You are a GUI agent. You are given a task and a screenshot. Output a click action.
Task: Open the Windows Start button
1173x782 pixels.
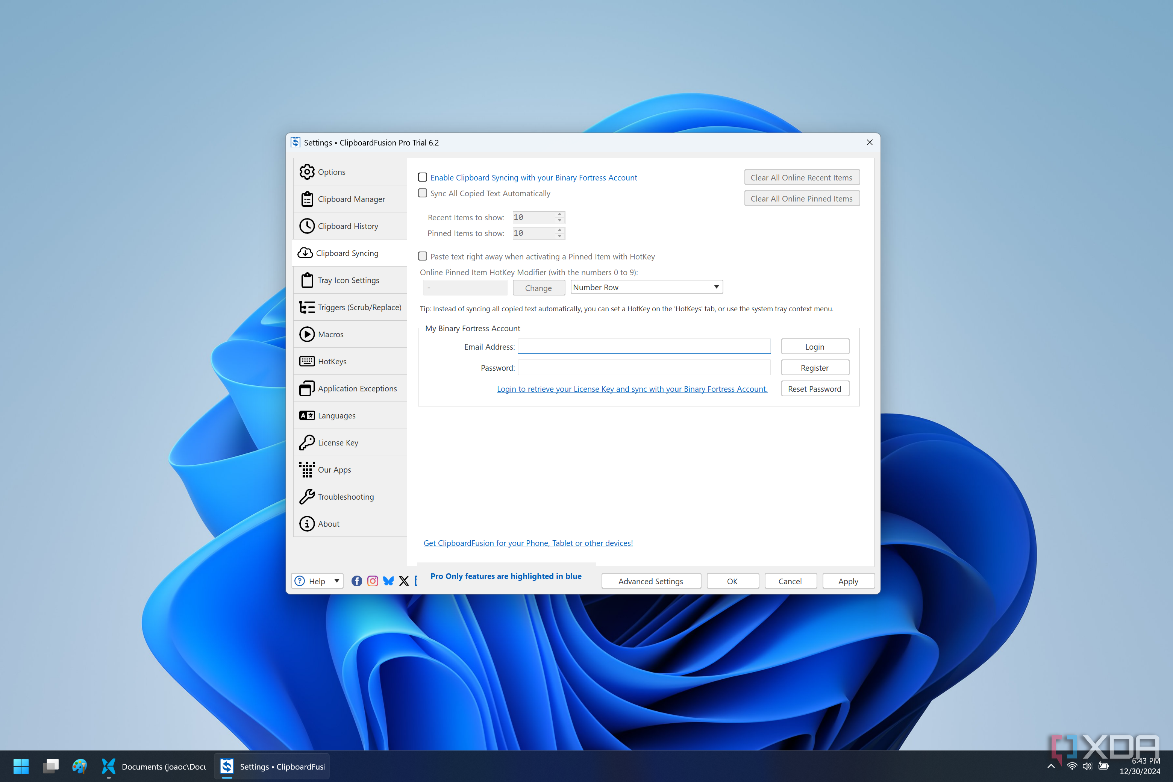pyautogui.click(x=21, y=767)
